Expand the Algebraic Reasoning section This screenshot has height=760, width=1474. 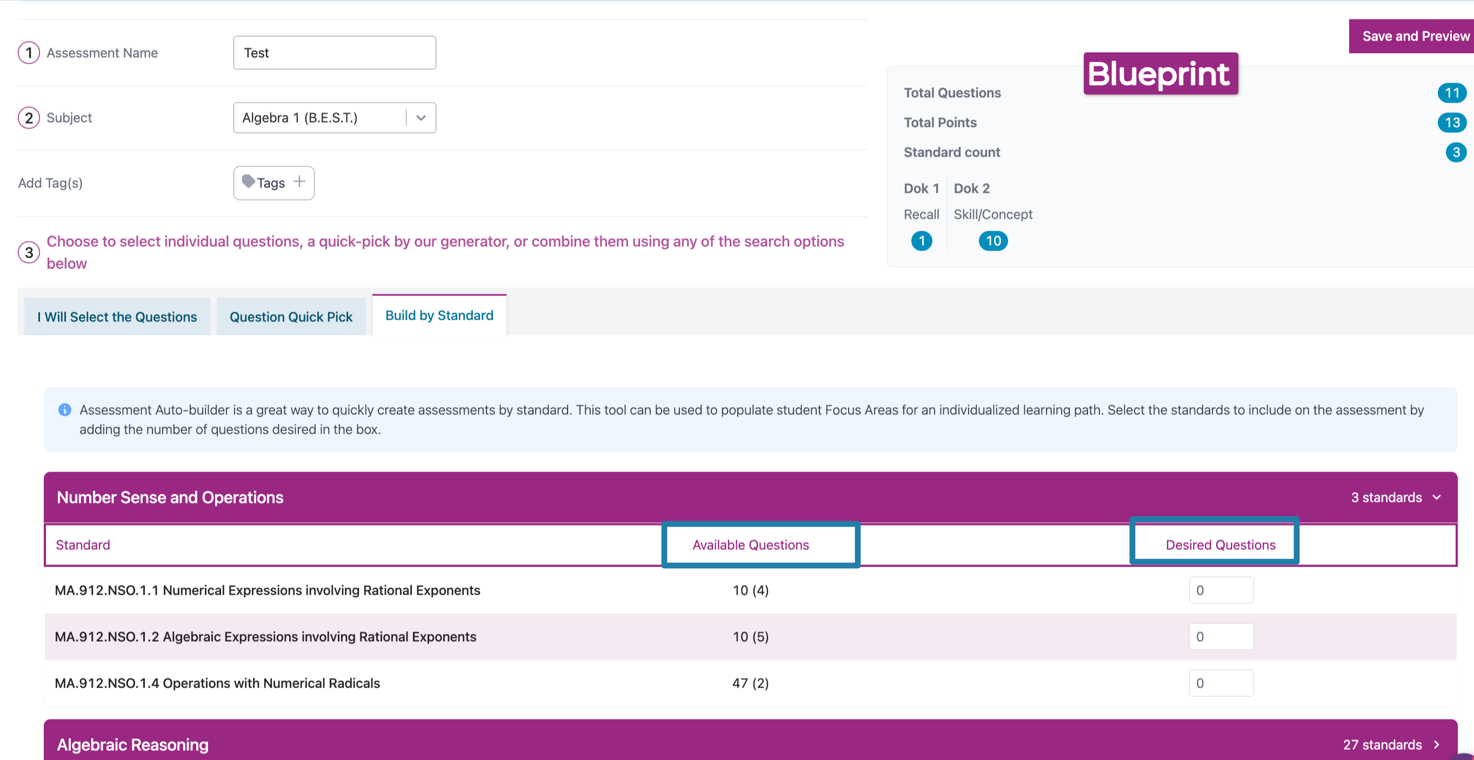(x=1436, y=744)
